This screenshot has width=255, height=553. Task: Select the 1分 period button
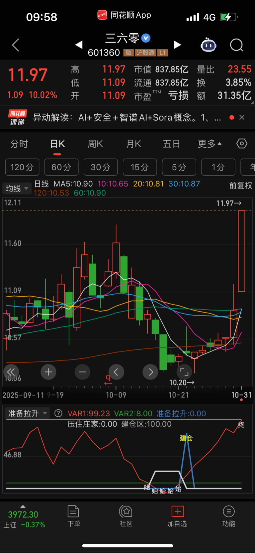(x=218, y=167)
